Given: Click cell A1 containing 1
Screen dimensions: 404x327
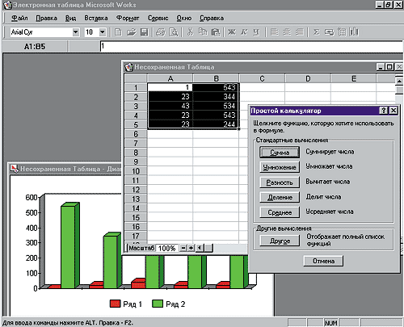Looking at the screenshot, I should pos(170,87).
